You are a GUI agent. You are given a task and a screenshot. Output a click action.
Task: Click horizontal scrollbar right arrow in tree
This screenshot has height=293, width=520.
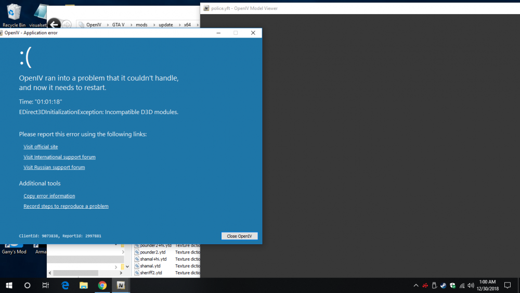(121, 273)
